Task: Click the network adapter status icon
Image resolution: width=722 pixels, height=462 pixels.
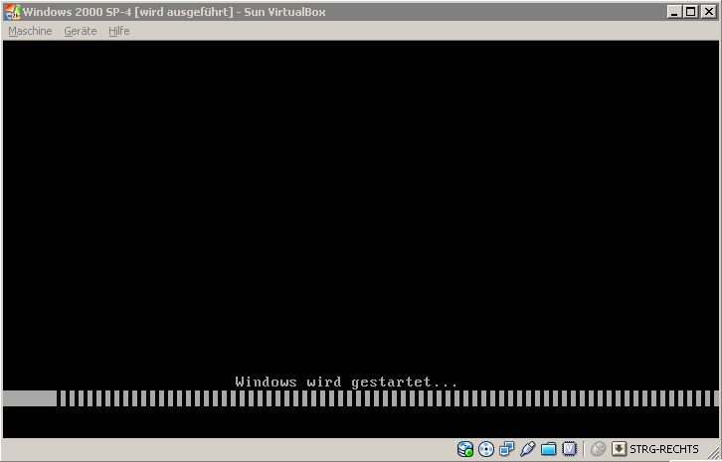Action: tap(507, 449)
